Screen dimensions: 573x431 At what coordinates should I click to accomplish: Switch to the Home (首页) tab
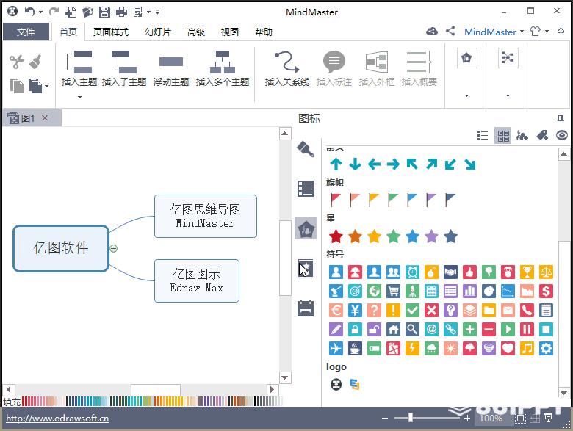(x=68, y=32)
